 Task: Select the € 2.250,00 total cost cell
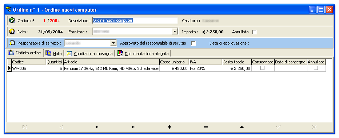236,68
